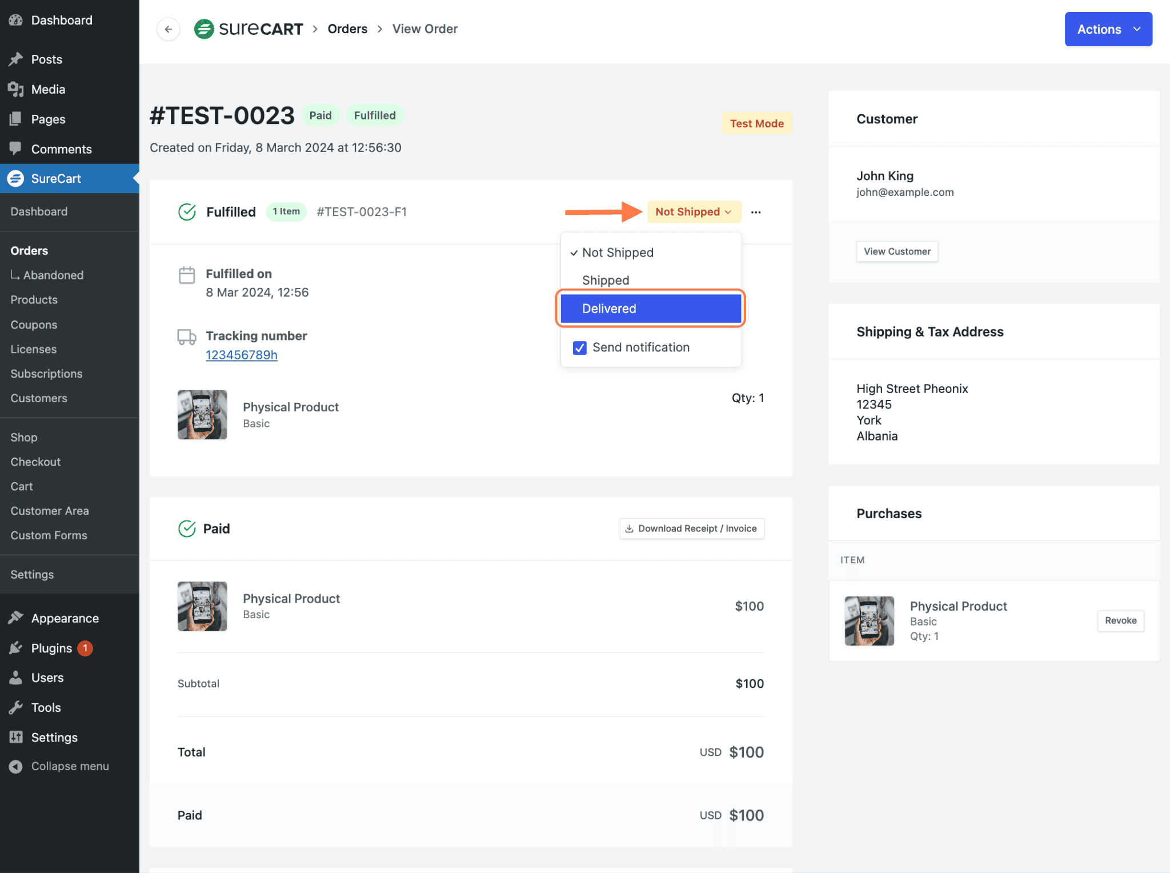The height and width of the screenshot is (873, 1170).
Task: Open the Media library from the sidebar
Action: click(x=48, y=89)
